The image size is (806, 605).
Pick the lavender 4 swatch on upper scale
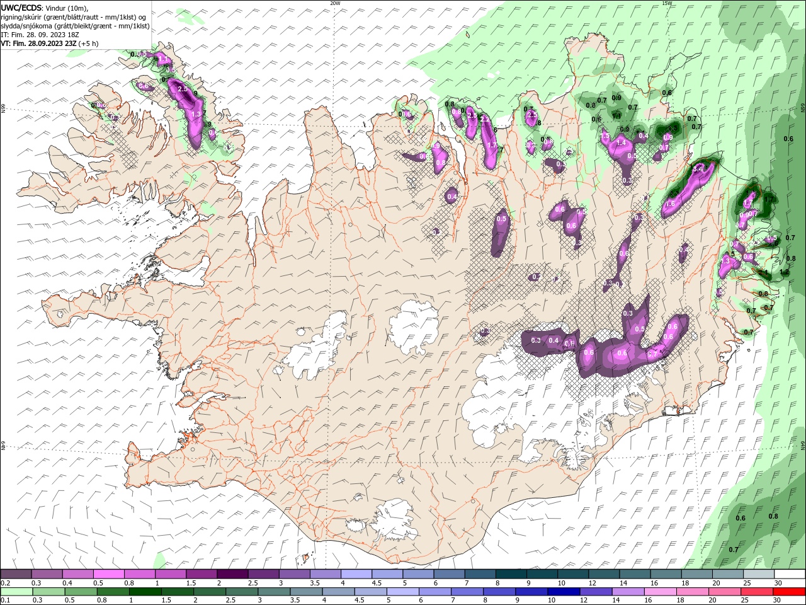[x=356, y=574]
